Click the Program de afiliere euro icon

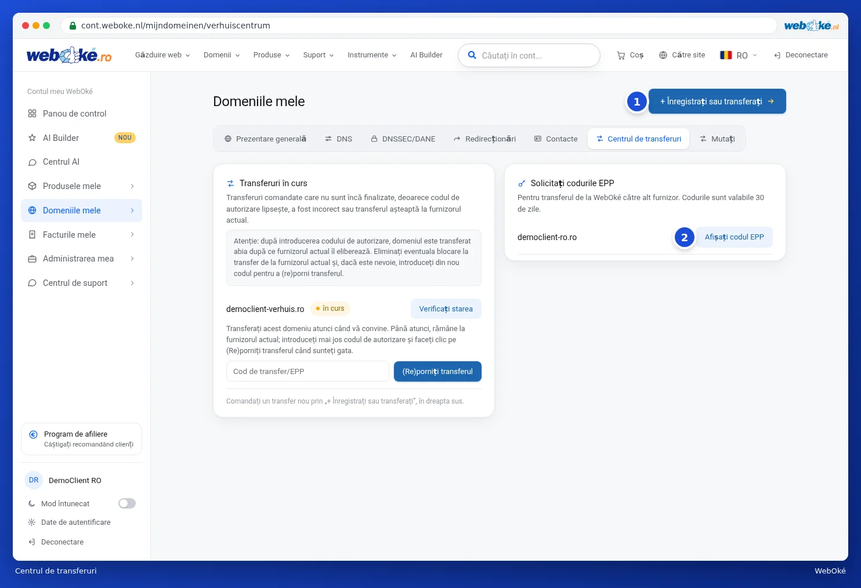[34, 434]
